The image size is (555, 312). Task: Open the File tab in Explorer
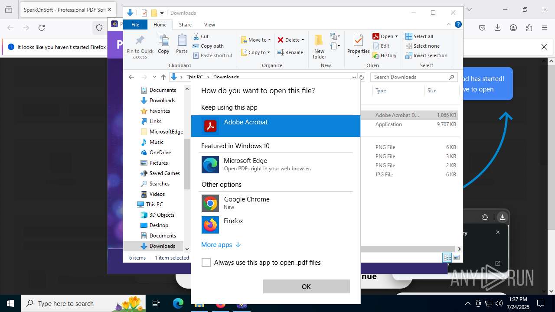click(x=135, y=25)
